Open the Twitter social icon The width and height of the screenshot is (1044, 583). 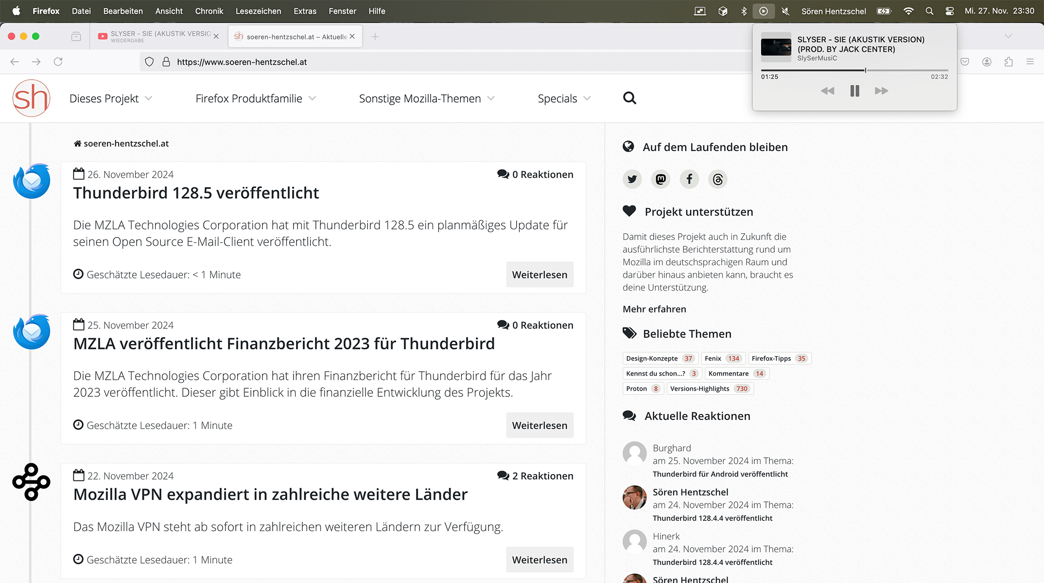tap(632, 179)
